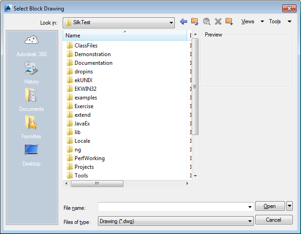Click the Create New Folder icon

coord(229,21)
